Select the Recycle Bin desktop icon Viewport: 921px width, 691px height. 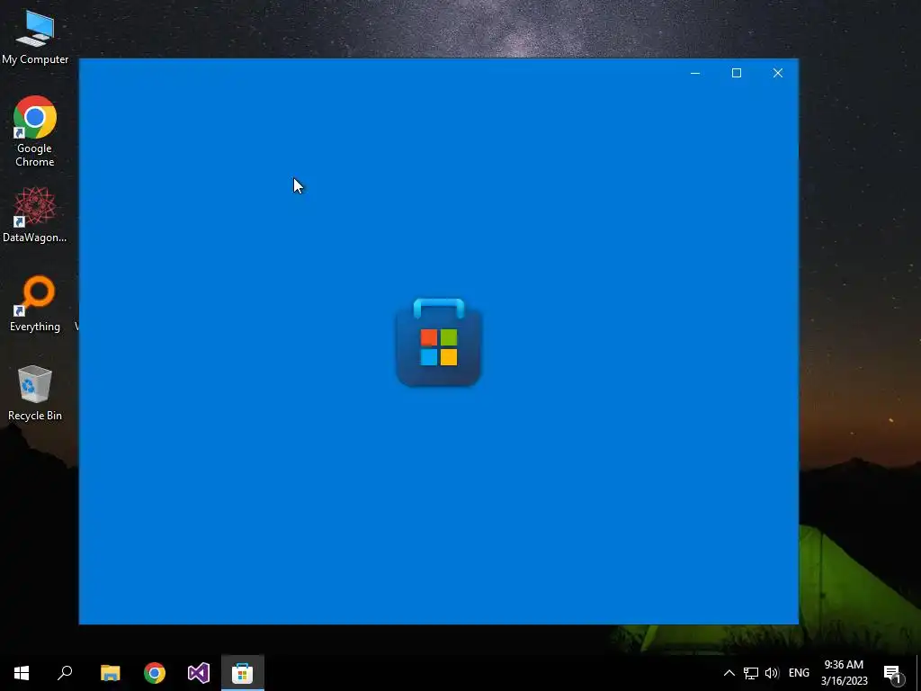(35, 392)
